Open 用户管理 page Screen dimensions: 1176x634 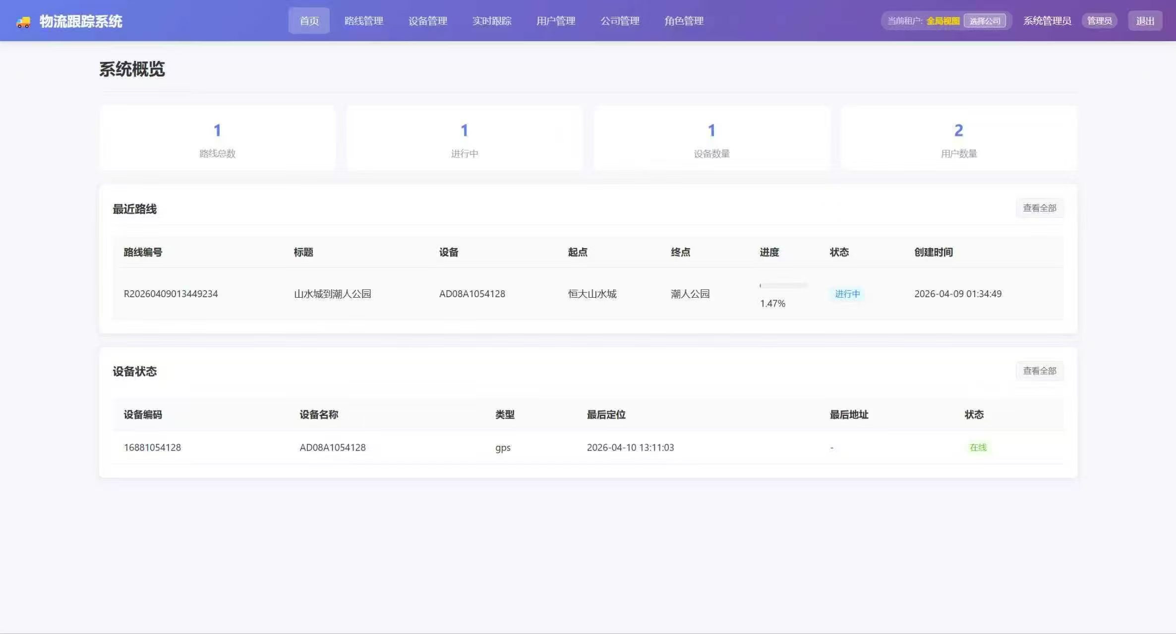pyautogui.click(x=555, y=21)
